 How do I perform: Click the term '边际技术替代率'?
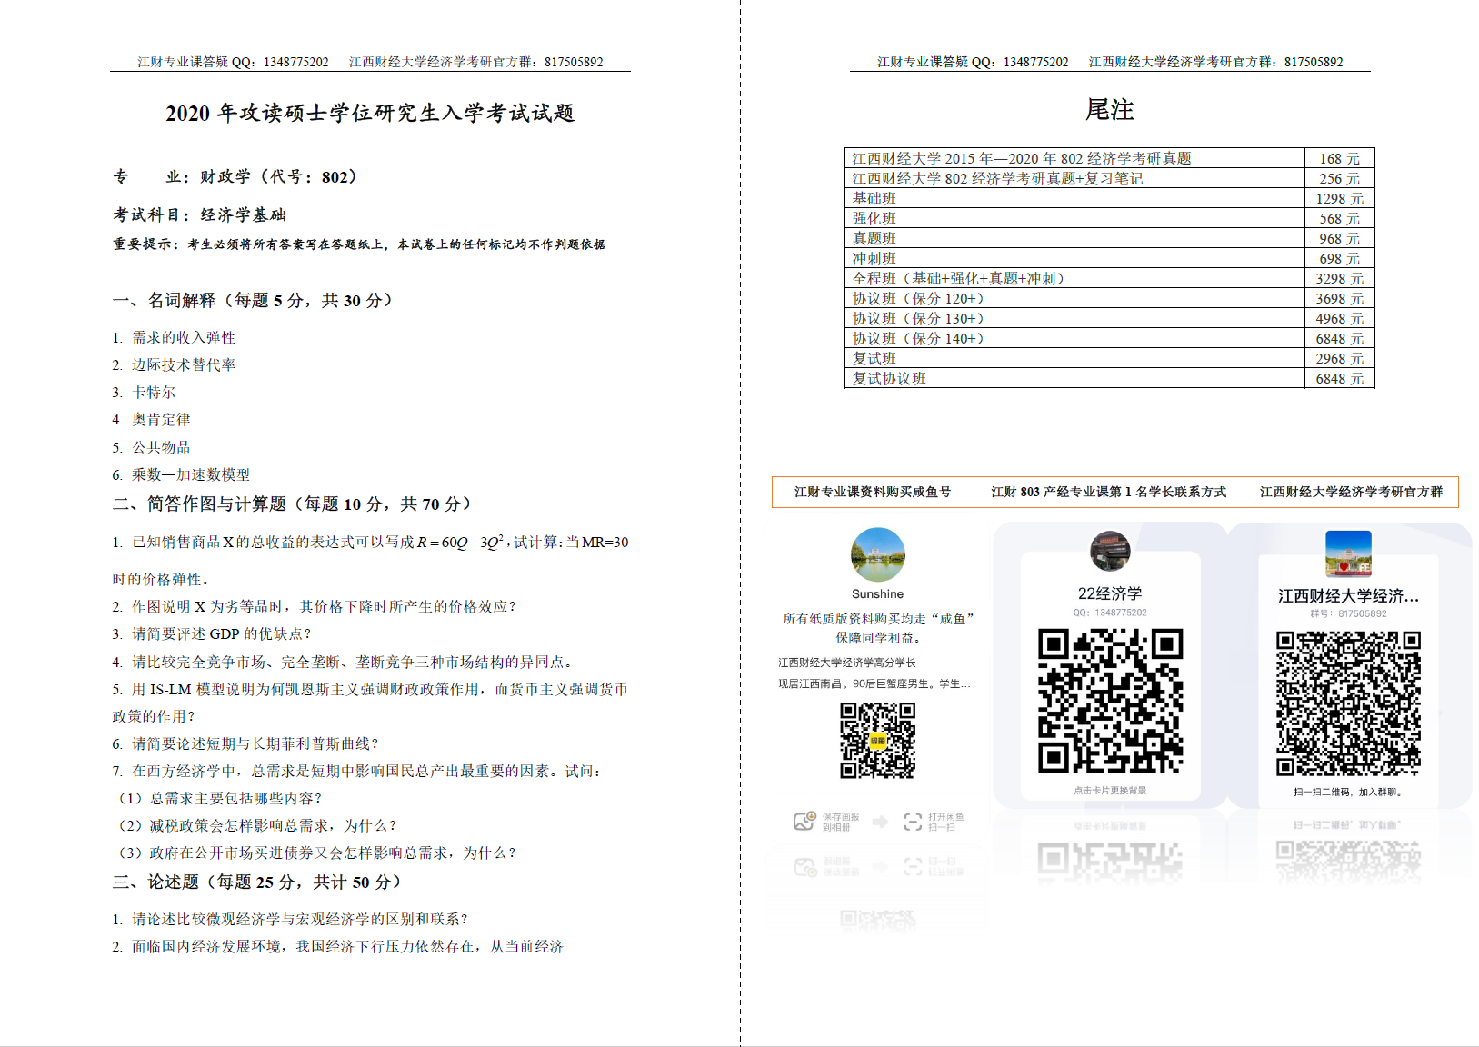[184, 364]
